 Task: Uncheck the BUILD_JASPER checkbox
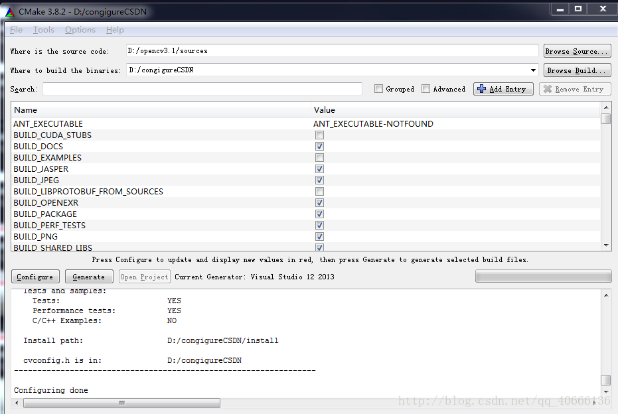tap(319, 169)
